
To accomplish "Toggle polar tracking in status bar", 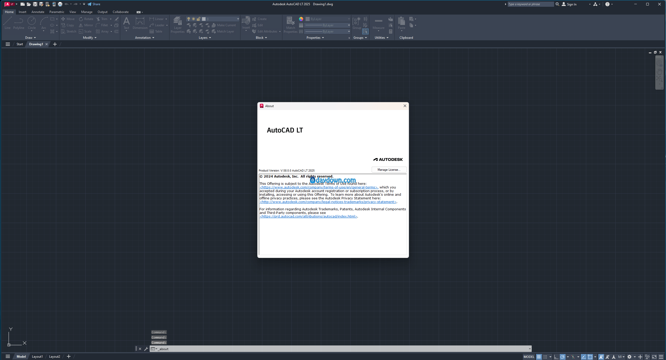I will click(562, 357).
